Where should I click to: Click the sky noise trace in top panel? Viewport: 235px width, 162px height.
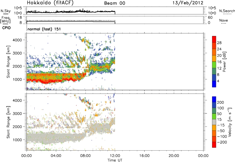tap(70, 11)
